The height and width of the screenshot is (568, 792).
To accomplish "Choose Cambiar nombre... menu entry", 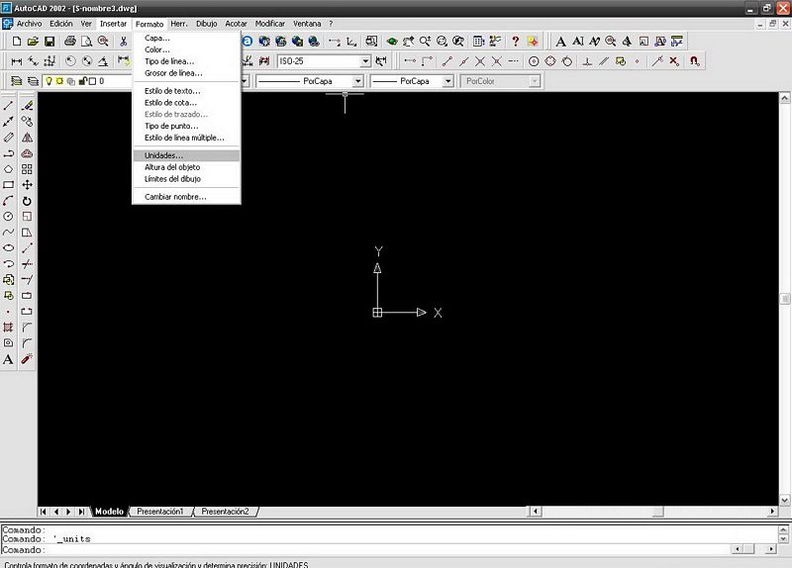I will coord(186,197).
